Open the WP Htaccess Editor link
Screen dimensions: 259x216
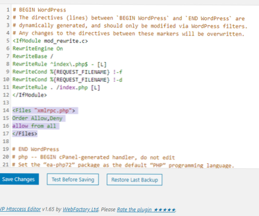click(x=20, y=209)
